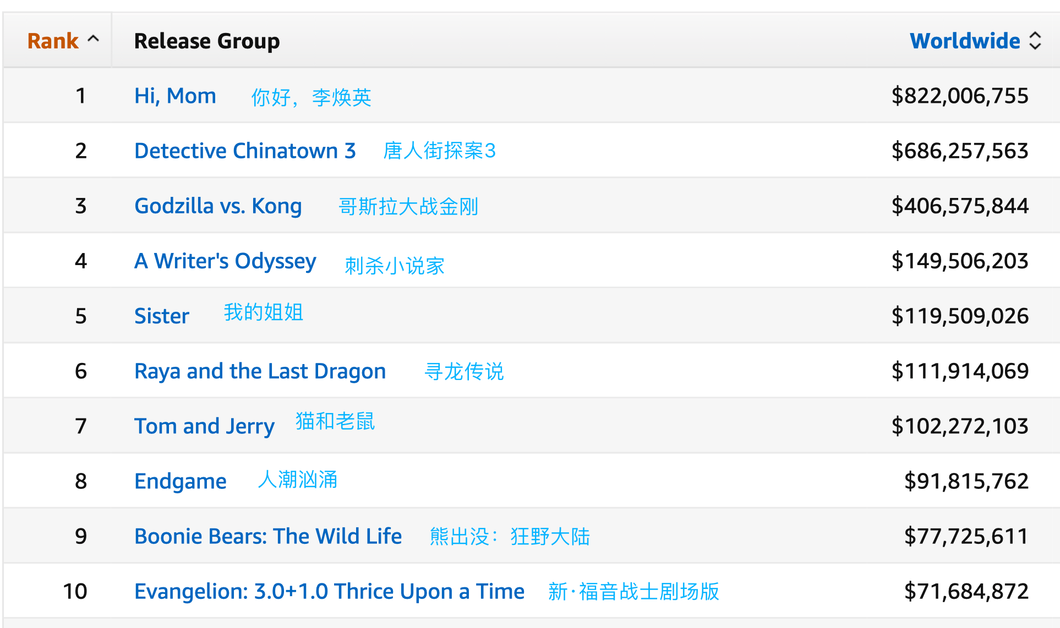Click the Worldwide sort arrows icon
This screenshot has width=1060, height=628.
1035,41
